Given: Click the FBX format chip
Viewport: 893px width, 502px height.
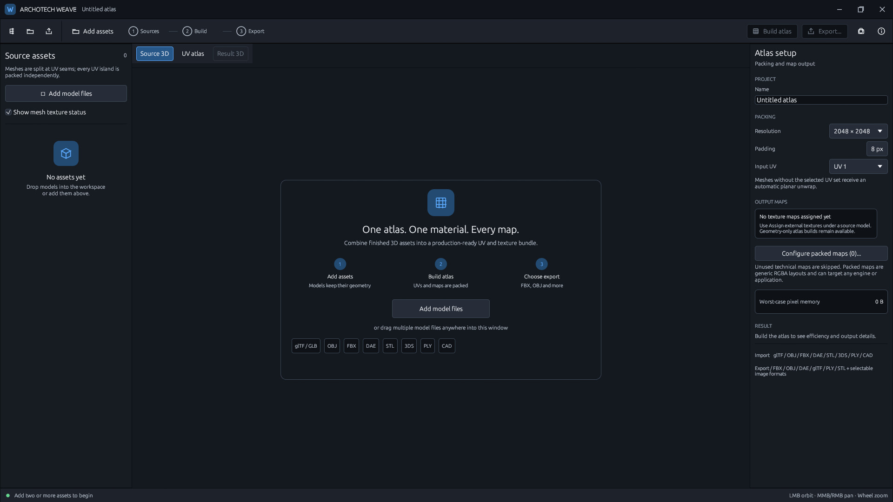Looking at the screenshot, I should (x=351, y=346).
